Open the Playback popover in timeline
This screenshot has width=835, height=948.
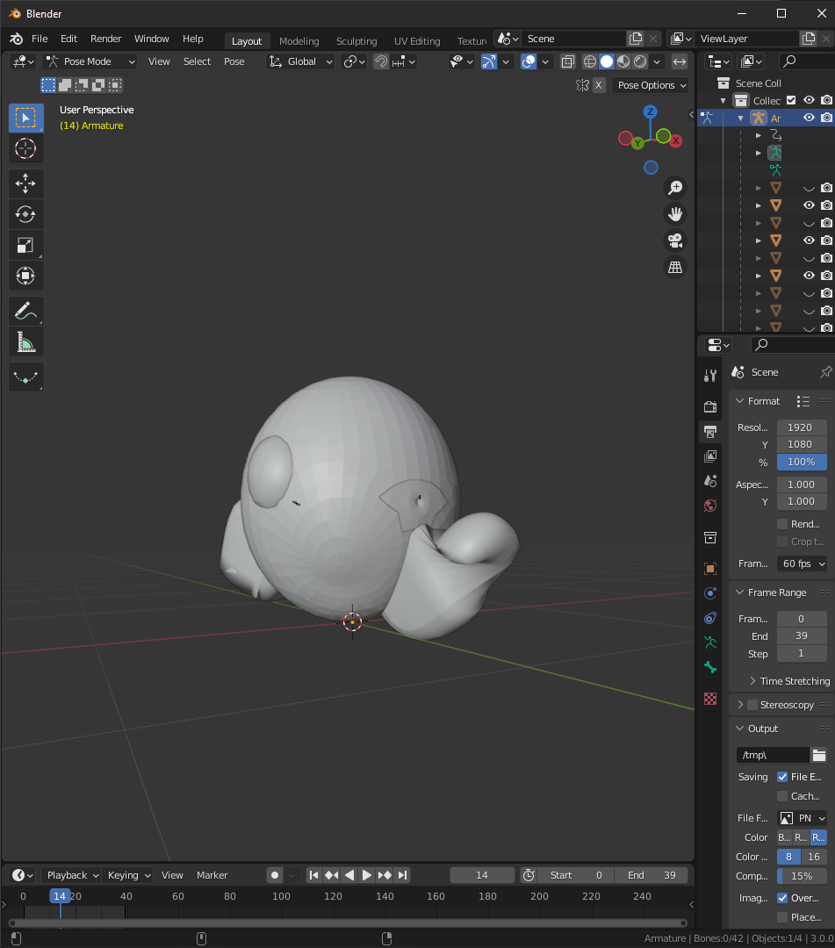[73, 875]
